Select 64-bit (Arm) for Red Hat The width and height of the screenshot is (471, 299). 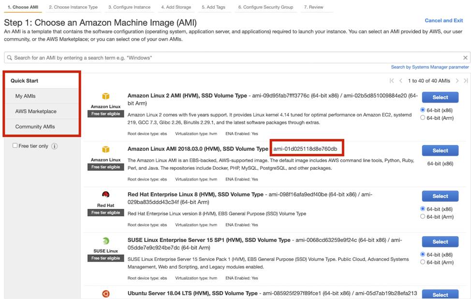423,217
